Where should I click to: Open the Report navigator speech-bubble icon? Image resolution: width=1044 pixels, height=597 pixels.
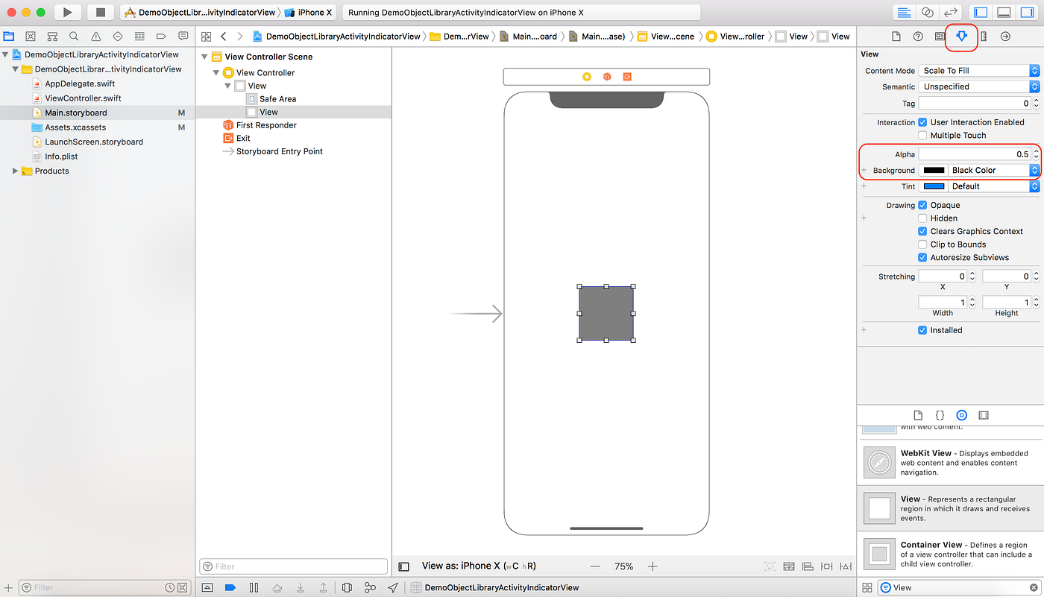(183, 36)
